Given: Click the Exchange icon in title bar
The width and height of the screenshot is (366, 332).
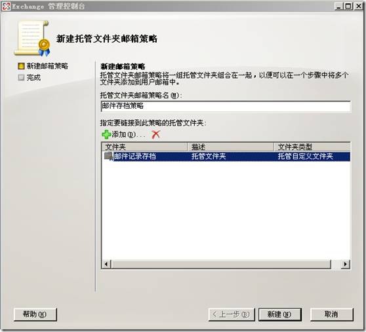Looking at the screenshot, I should pos(7,6).
